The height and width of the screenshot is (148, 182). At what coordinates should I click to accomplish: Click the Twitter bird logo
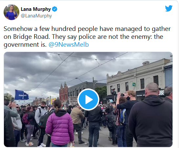pyautogui.click(x=169, y=8)
